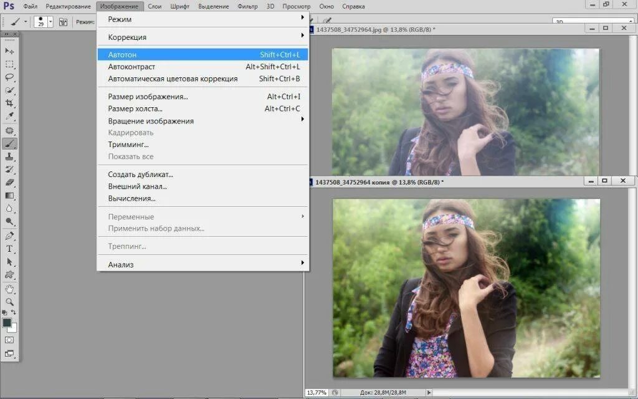Screen dimensions: 638x399
Task: Open the 3D menu
Action: point(270,6)
